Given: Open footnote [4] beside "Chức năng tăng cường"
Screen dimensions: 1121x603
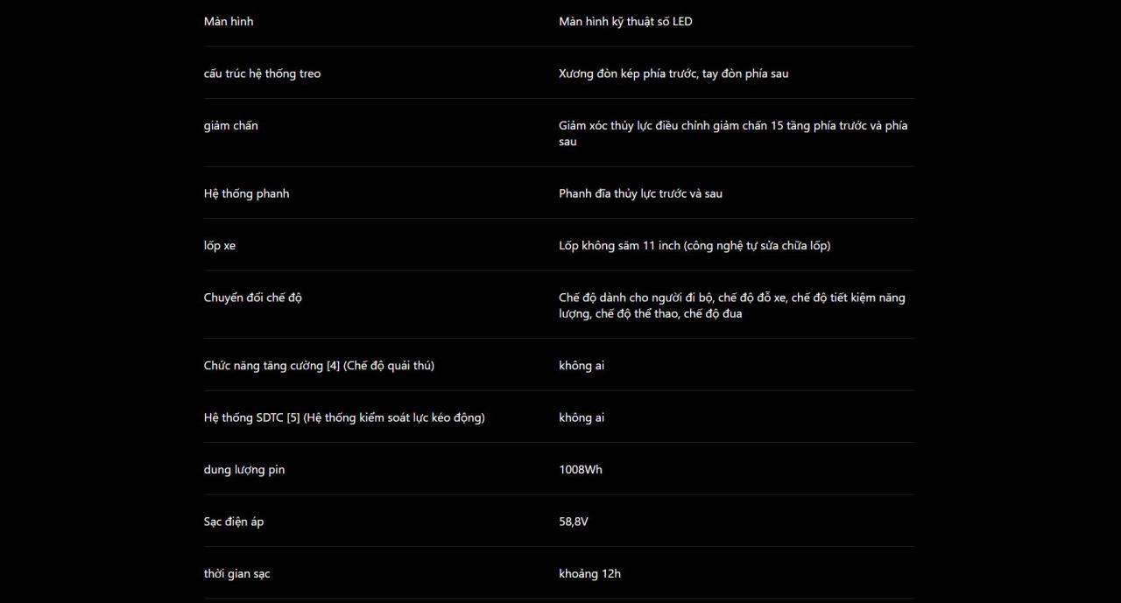Looking at the screenshot, I should point(333,366).
